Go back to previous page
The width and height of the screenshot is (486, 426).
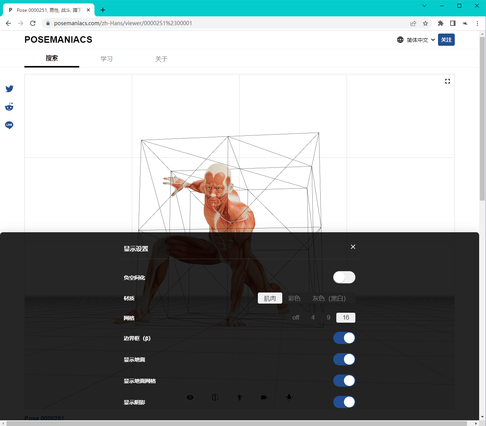[x=8, y=23]
